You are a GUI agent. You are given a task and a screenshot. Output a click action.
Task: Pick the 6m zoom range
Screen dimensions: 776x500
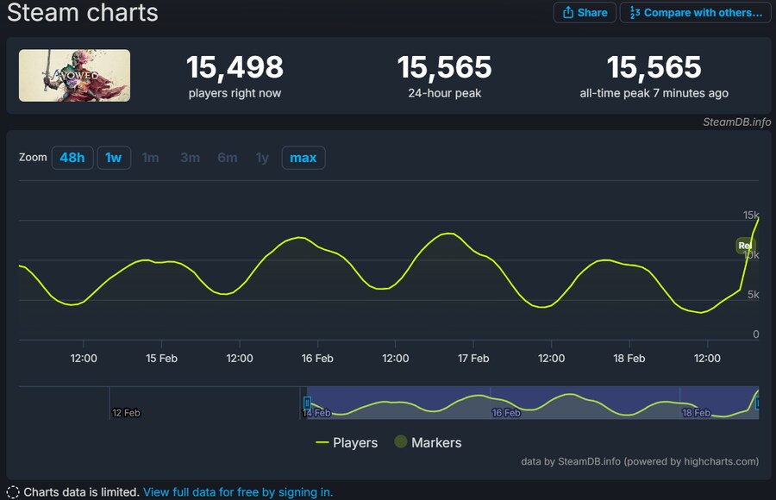tap(228, 158)
